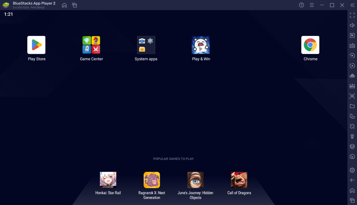This screenshot has height=205, width=357.
Task: Click the Install APK icon
Action: [x=352, y=86]
